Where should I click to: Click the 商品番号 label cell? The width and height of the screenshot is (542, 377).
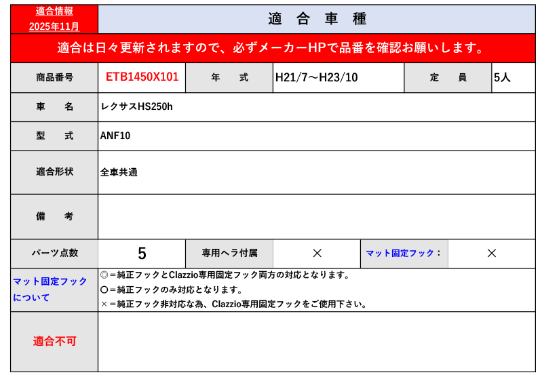tap(54, 77)
